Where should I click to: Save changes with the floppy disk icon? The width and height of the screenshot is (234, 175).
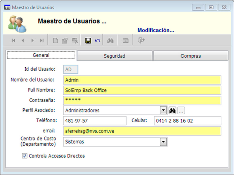(x=88, y=41)
